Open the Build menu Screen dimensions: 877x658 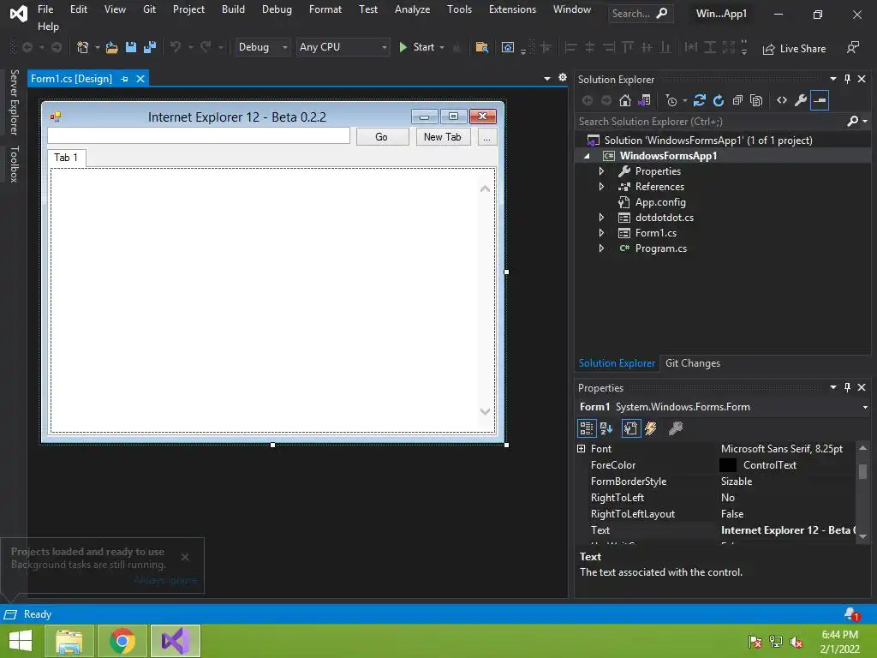click(233, 9)
